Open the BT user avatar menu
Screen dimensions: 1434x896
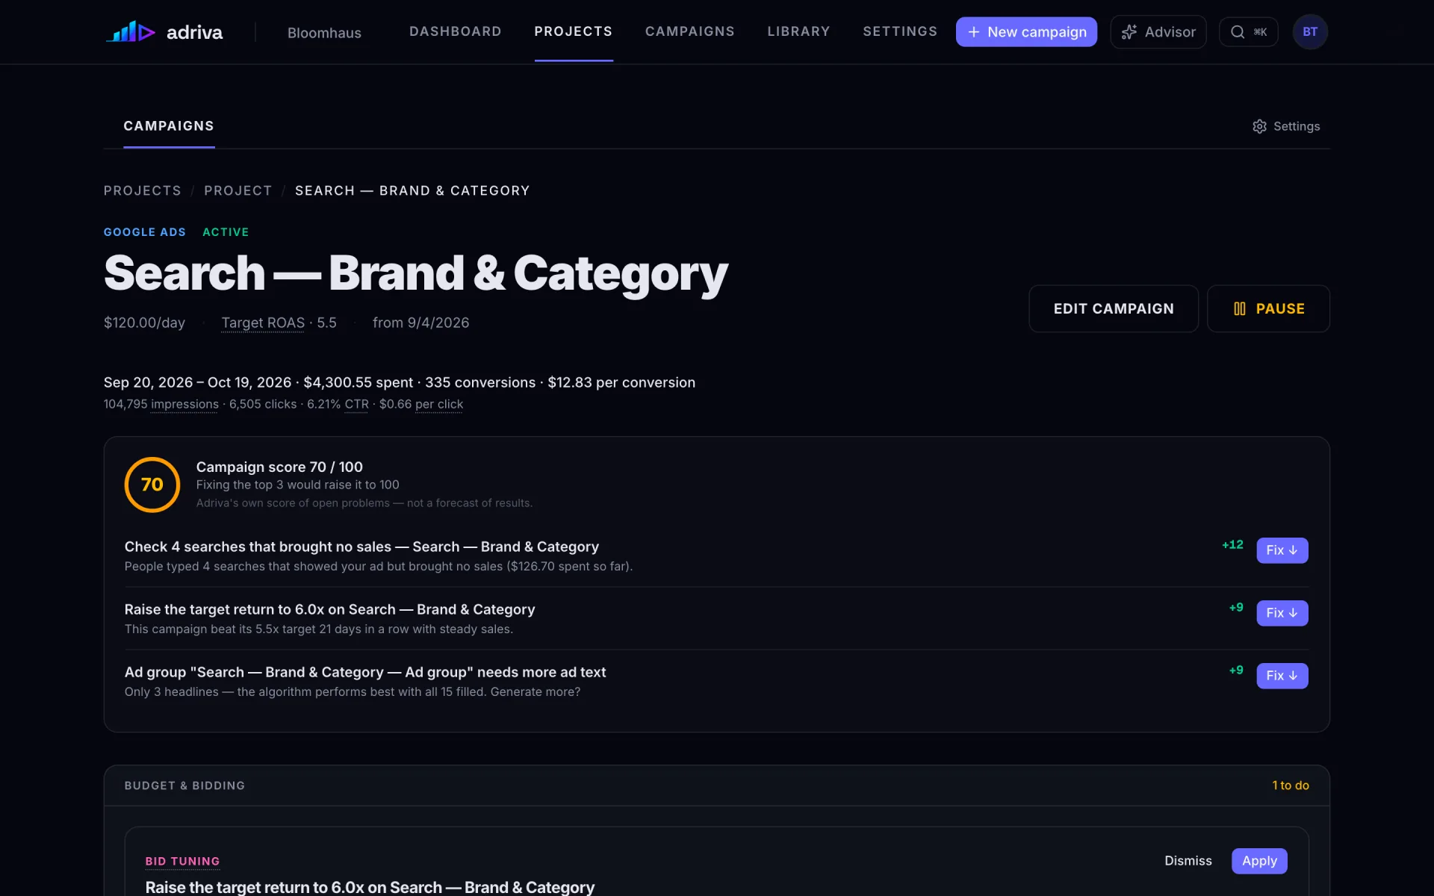coord(1310,32)
